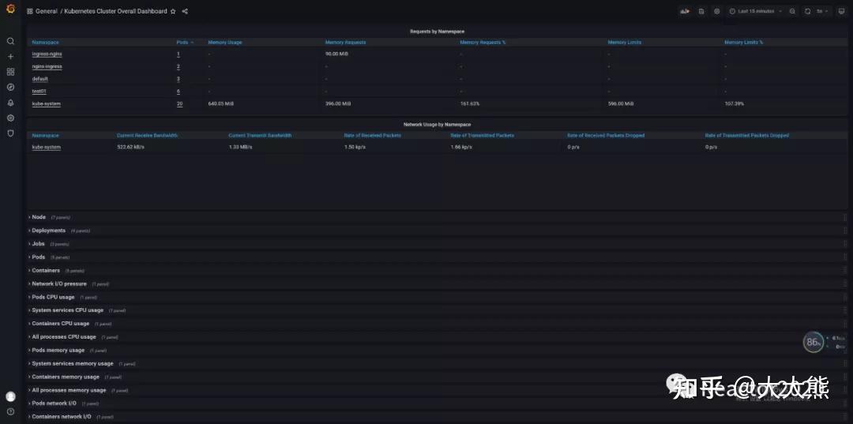Open the Grafana home logo
Screen dimensions: 853x424
[10, 9]
